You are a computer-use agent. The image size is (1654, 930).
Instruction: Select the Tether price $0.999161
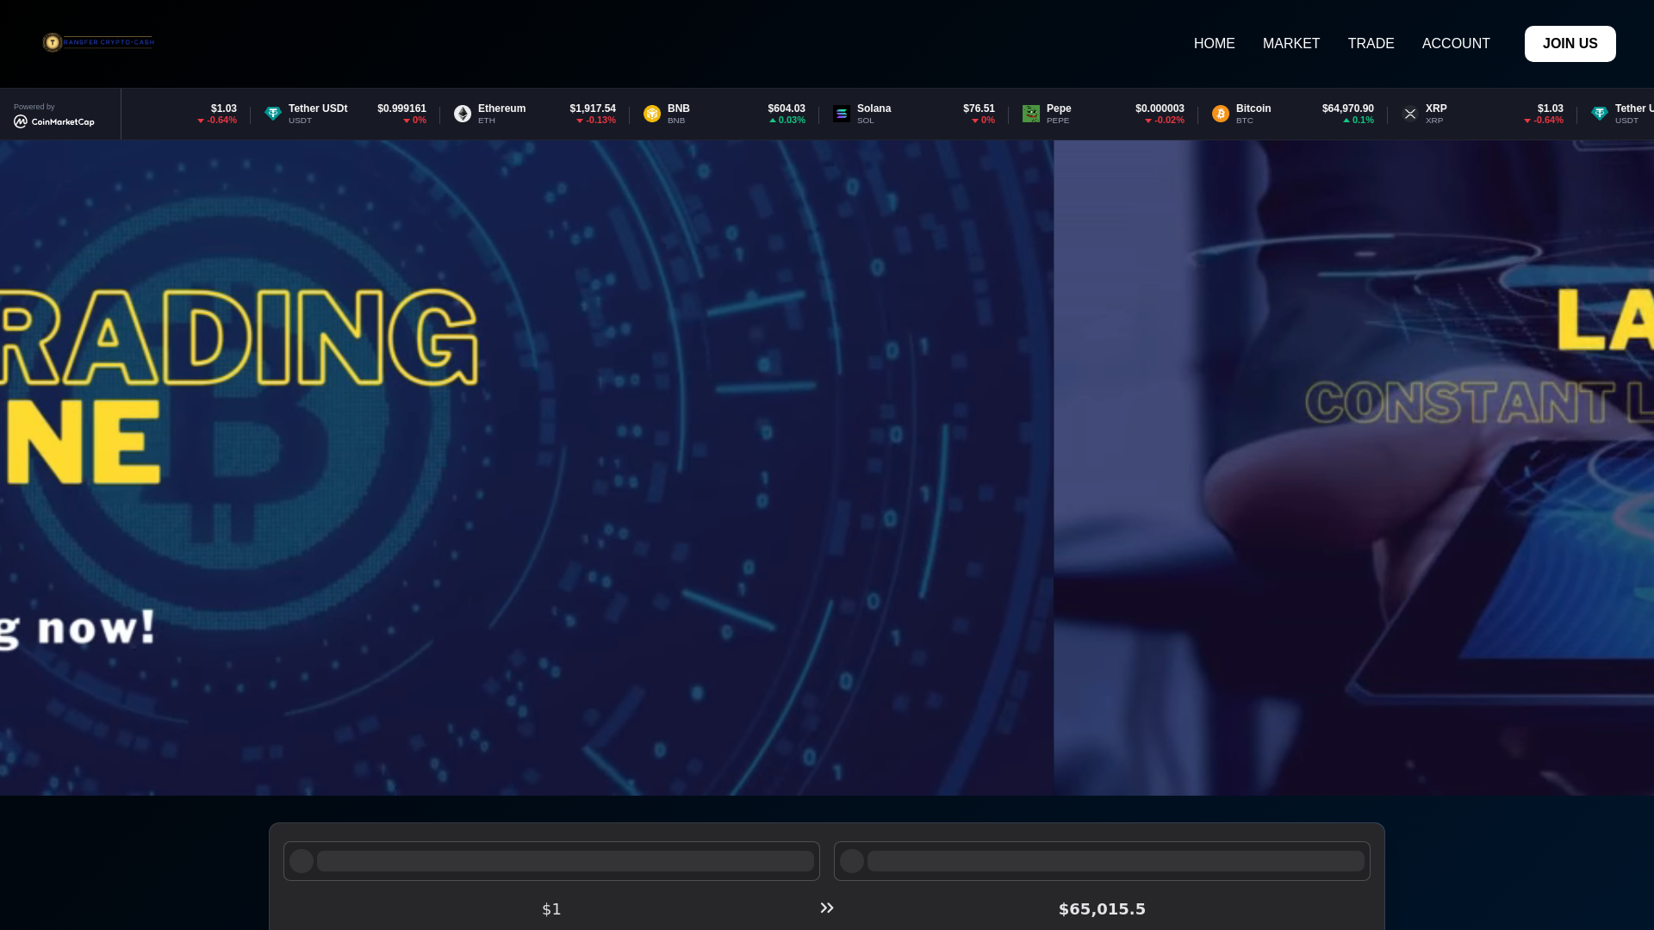click(x=401, y=108)
